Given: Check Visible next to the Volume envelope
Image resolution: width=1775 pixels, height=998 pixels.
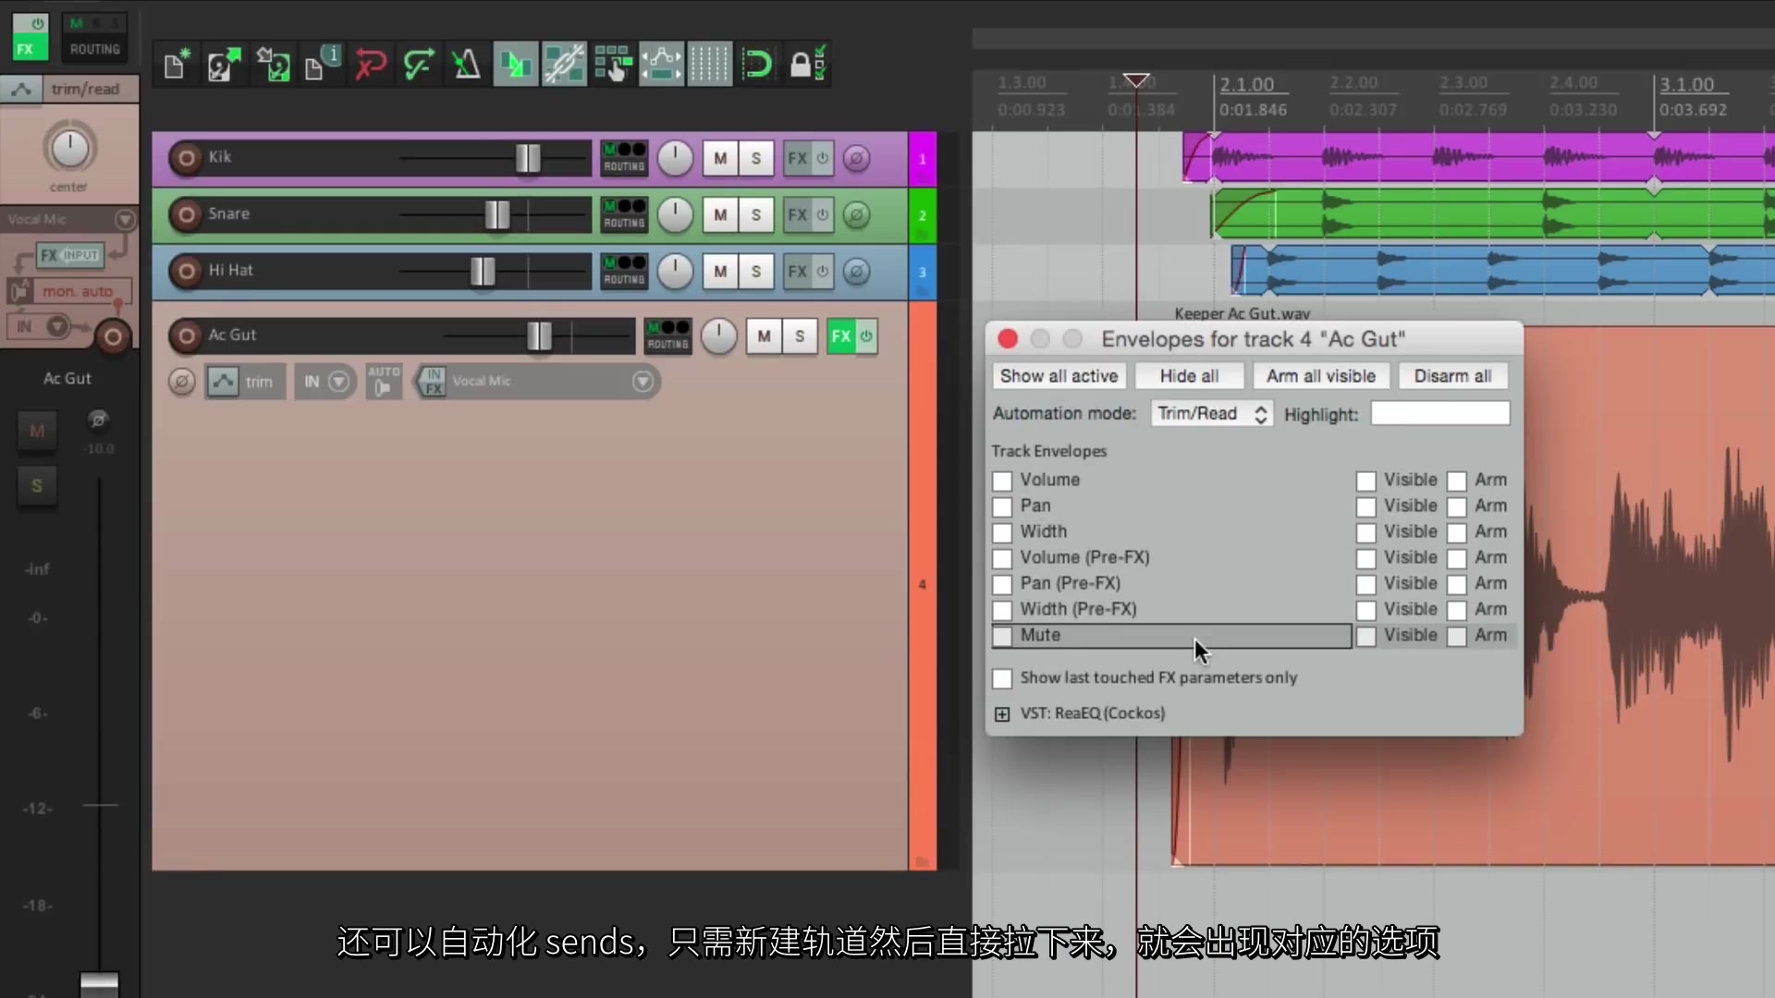Looking at the screenshot, I should (x=1367, y=481).
